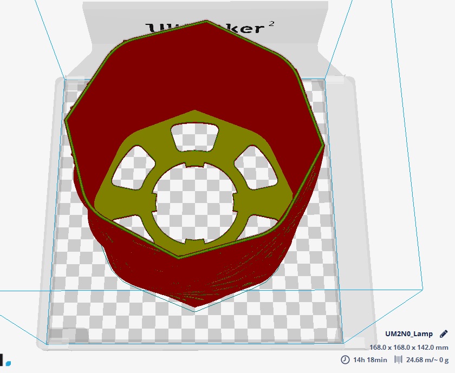Click the pencil icon next to UM2N0_Lamp

(444, 334)
